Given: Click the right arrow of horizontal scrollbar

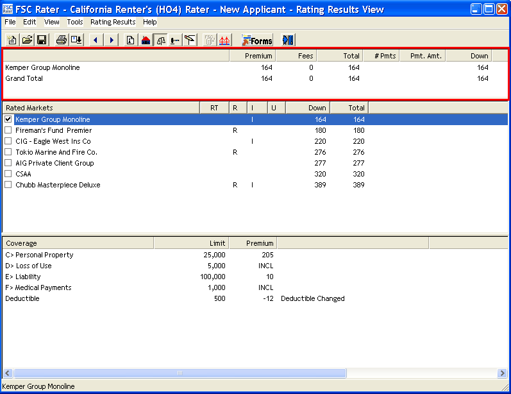Looking at the screenshot, I should tap(502, 373).
